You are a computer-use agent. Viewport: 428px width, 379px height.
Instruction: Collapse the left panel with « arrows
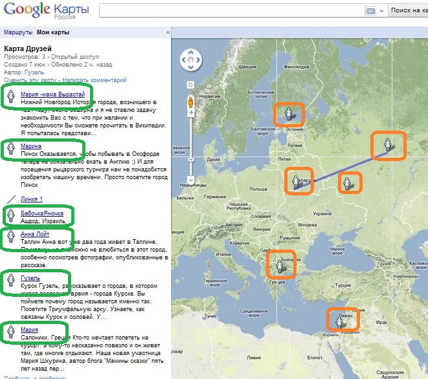[x=168, y=32]
